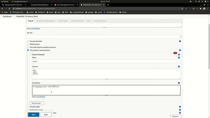The width and height of the screenshot is (210, 118).
Task: Open the Add Parameter dropdown
Action: (x=37, y=103)
